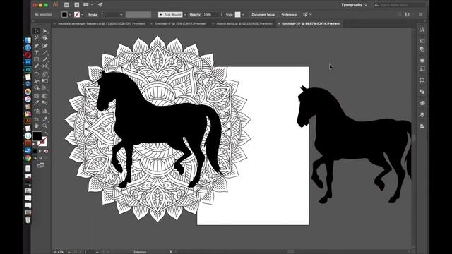Select the Paintbrush tool

pos(45,59)
